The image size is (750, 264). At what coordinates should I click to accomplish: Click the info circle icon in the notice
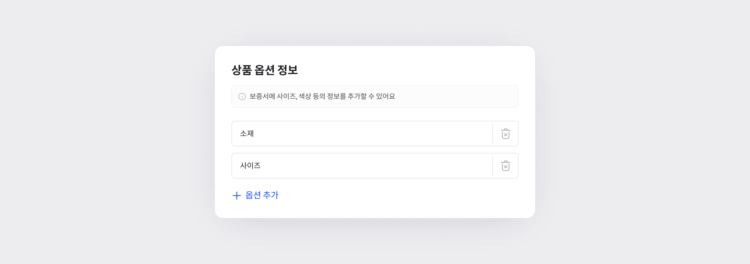point(242,97)
